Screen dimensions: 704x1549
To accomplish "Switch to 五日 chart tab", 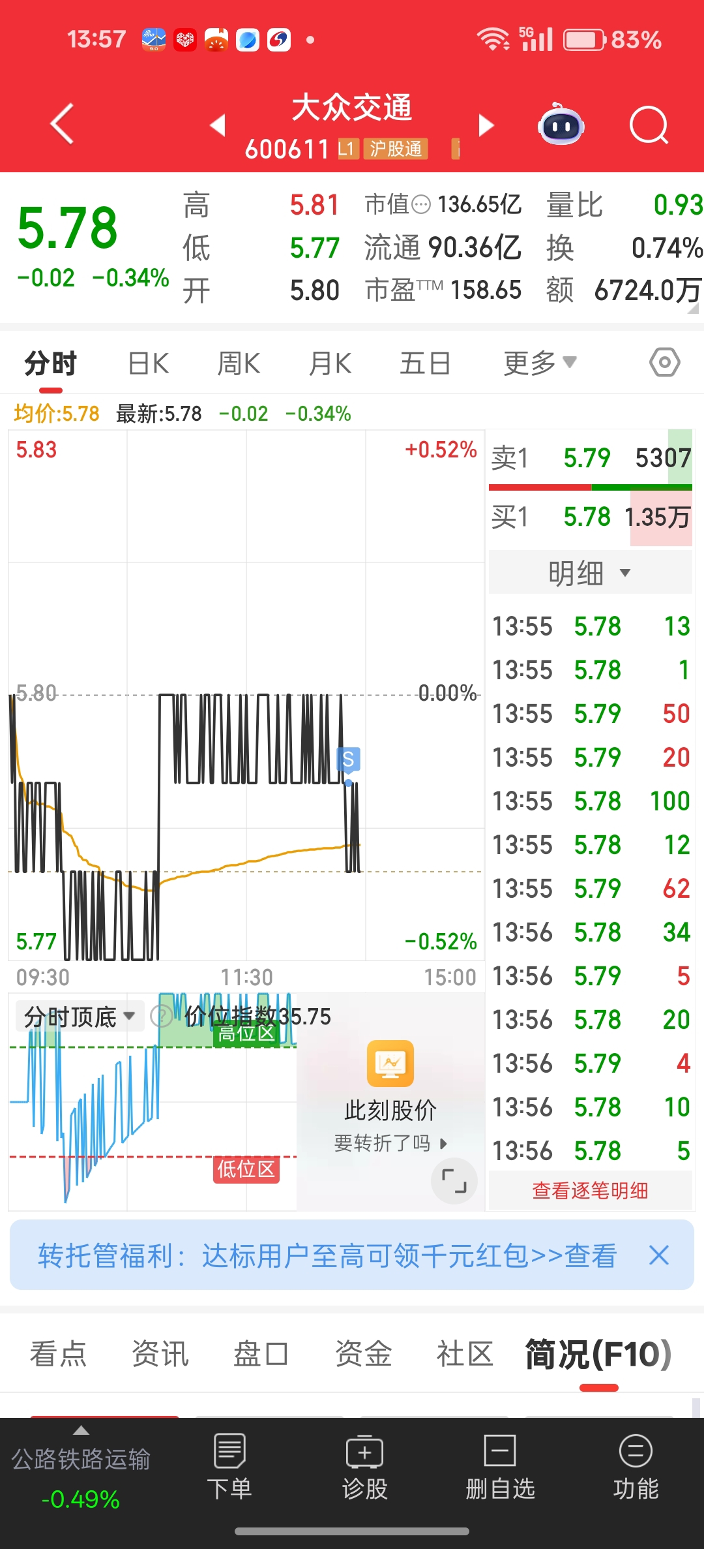I will tap(425, 363).
